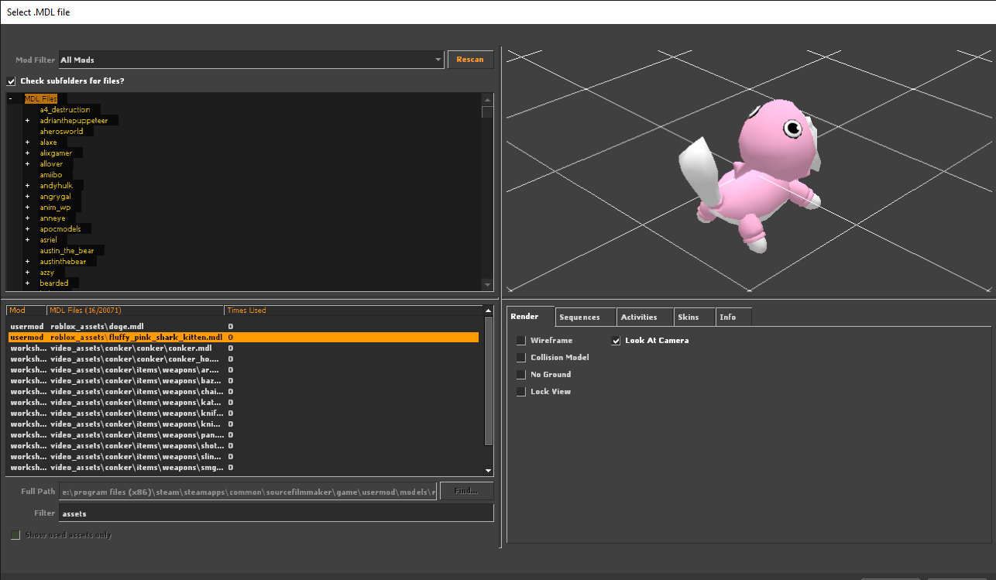Select the aherosworld folder
Screen dimensions: 996x580
[x=61, y=132]
